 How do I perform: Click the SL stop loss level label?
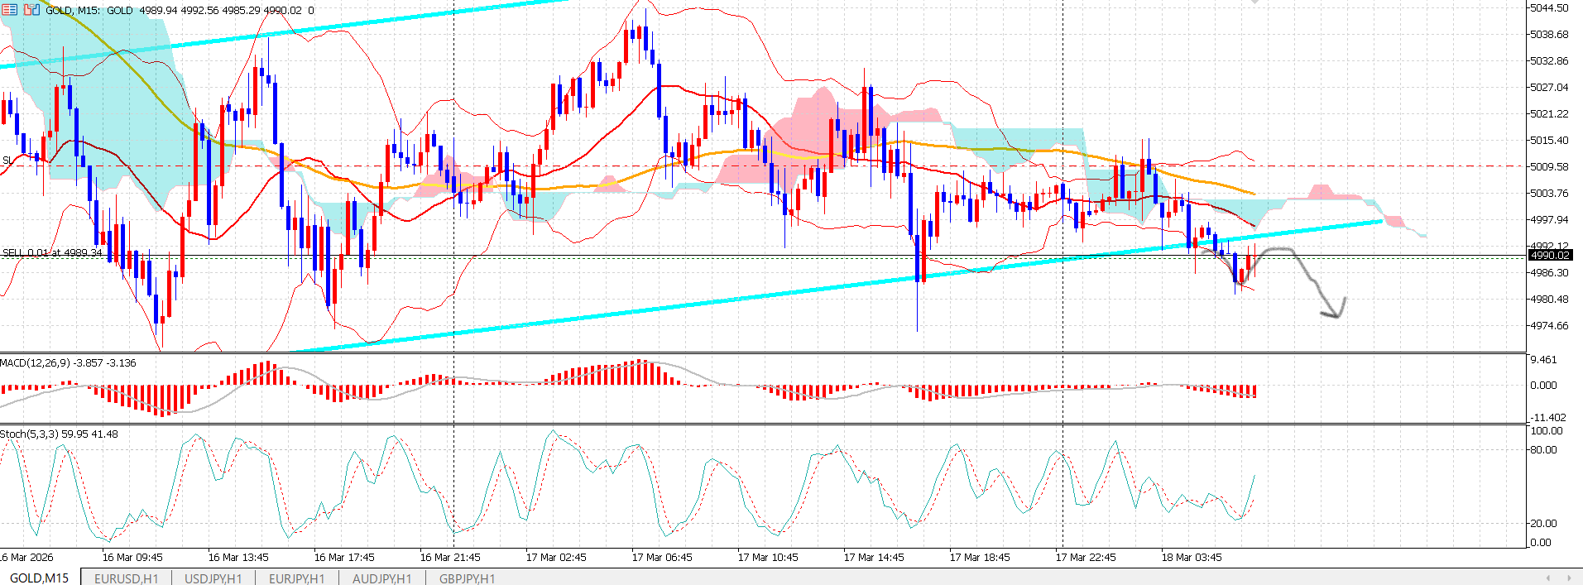pos(7,161)
